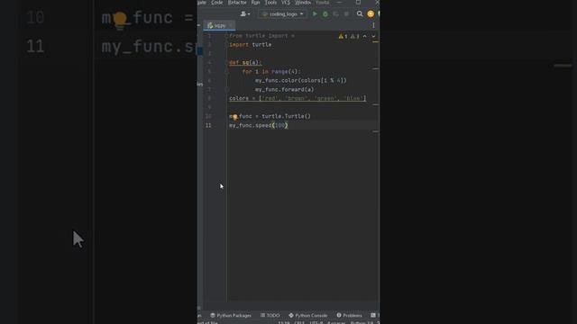Image resolution: width=577 pixels, height=324 pixels.
Task: Run the program with green play button
Action: pos(315,14)
